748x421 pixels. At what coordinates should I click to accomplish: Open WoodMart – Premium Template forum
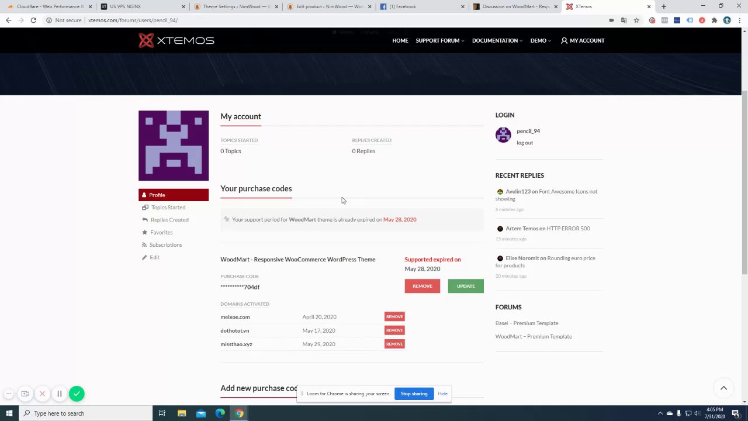pyautogui.click(x=534, y=337)
